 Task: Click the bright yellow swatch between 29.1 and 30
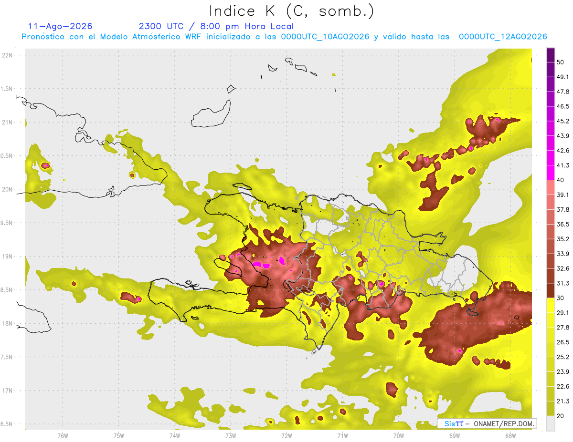(551, 306)
